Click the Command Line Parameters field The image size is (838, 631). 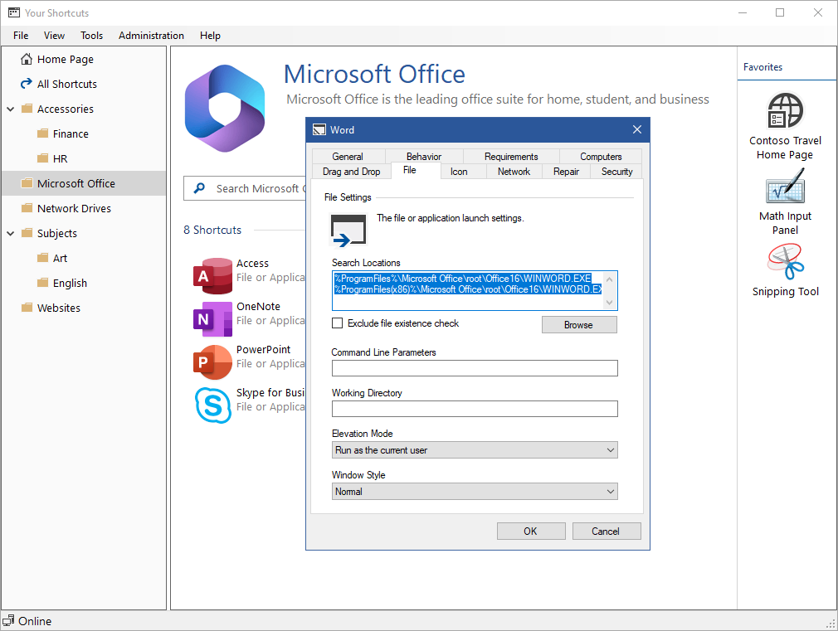[x=475, y=368]
